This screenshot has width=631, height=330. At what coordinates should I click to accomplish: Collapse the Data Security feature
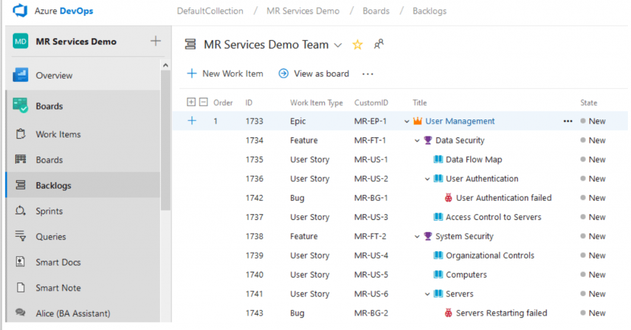point(417,141)
